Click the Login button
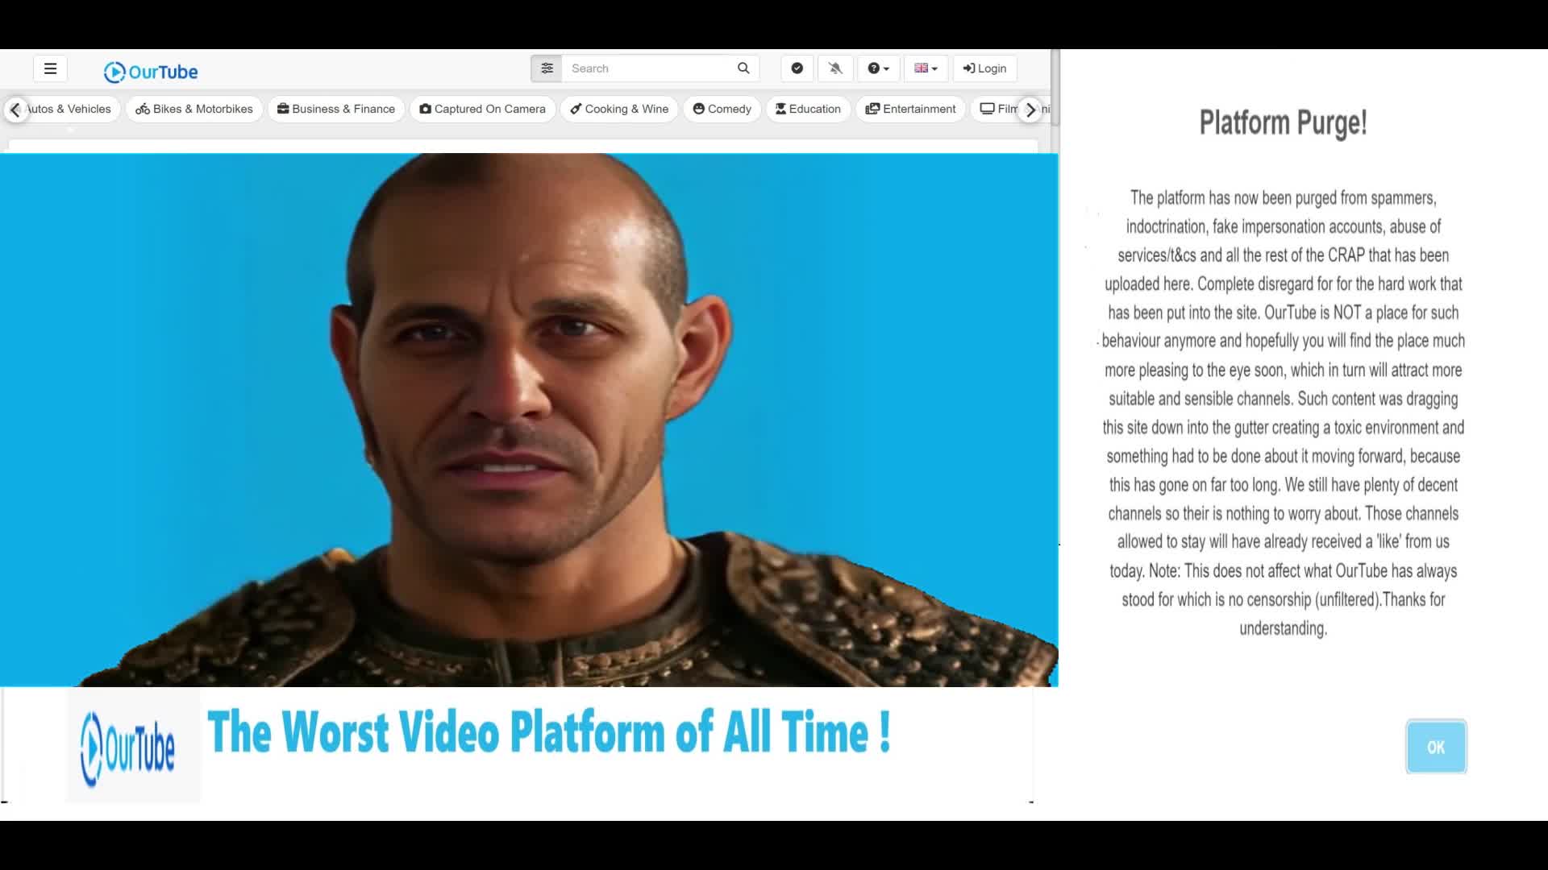The width and height of the screenshot is (1548, 870). coord(984,68)
